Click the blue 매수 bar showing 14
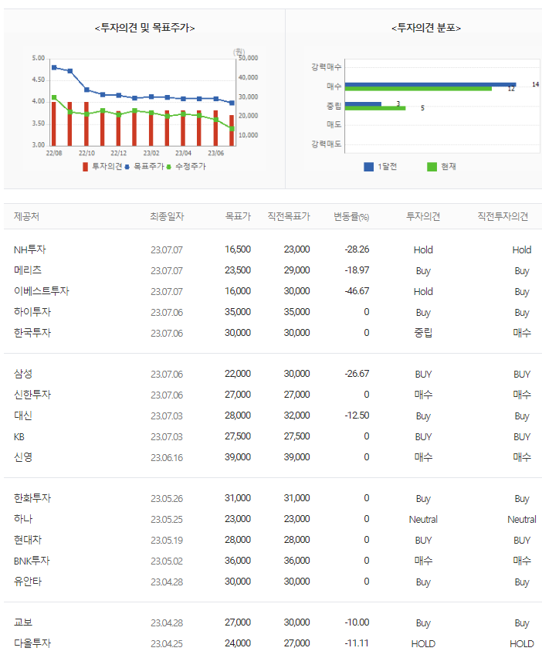Image resolution: width=542 pixels, height=658 pixels. pyautogui.click(x=430, y=84)
